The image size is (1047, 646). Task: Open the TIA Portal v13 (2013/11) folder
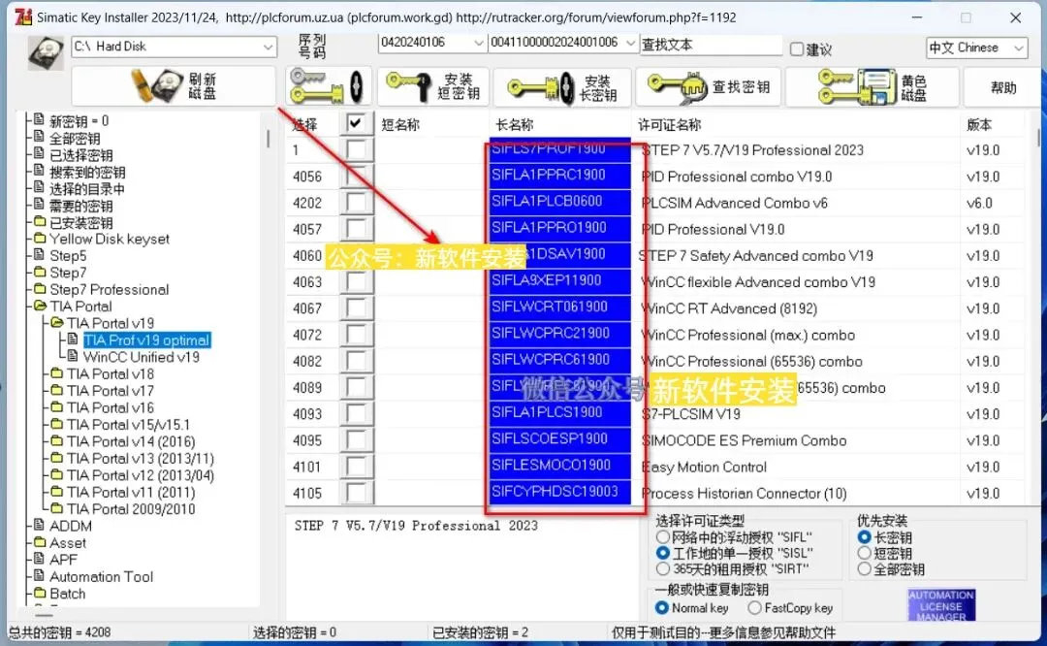click(x=141, y=458)
